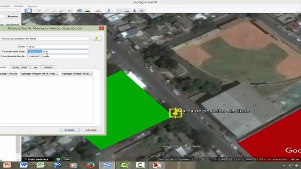Close the Nueva Marca de posición dialog

(x=102, y=28)
